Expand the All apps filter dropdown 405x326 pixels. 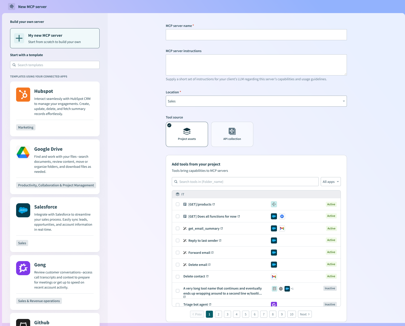(331, 182)
